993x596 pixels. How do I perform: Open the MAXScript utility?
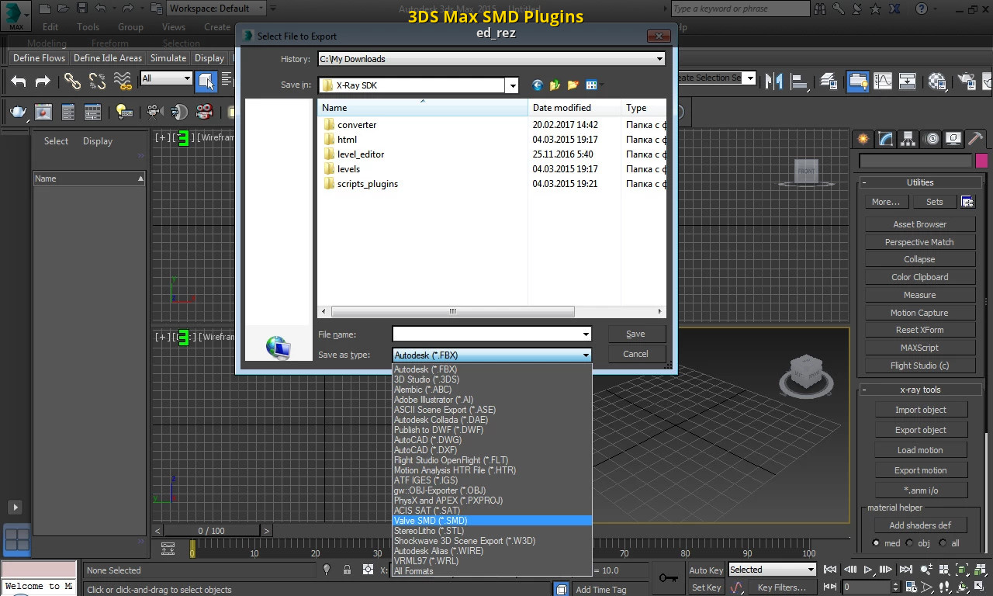pyautogui.click(x=919, y=348)
